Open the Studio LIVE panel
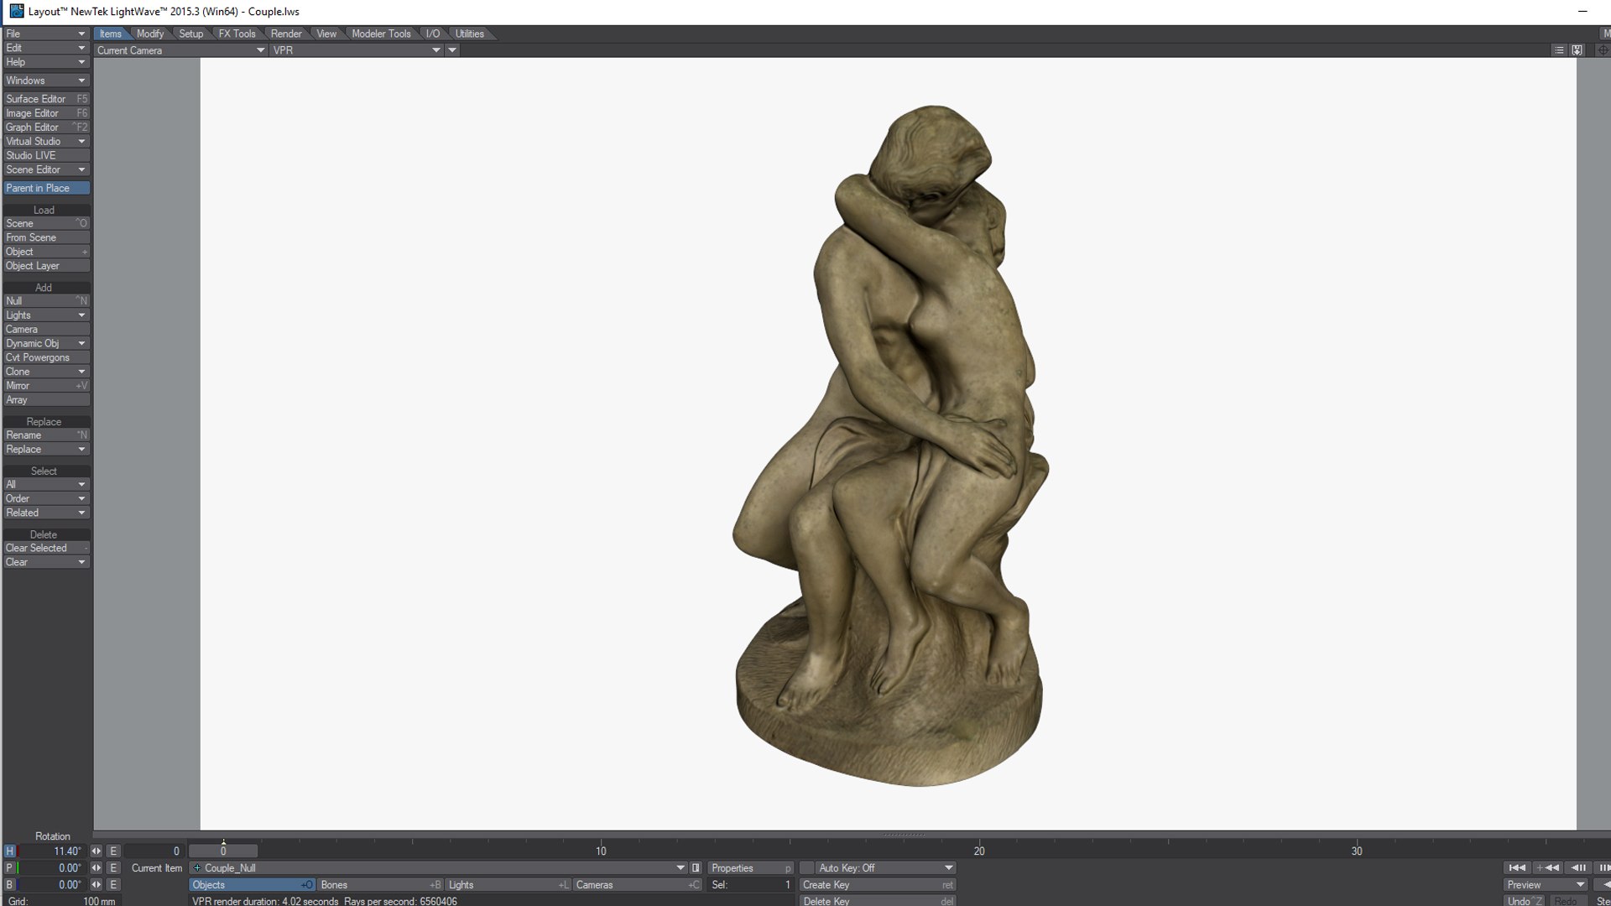The width and height of the screenshot is (1611, 906). pos(46,155)
